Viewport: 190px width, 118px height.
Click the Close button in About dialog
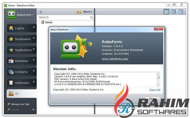pyautogui.click(x=152, y=99)
